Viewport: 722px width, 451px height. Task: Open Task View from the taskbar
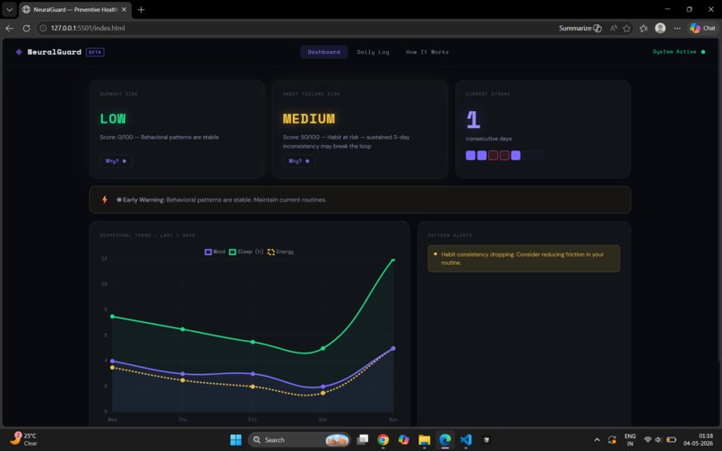point(363,440)
